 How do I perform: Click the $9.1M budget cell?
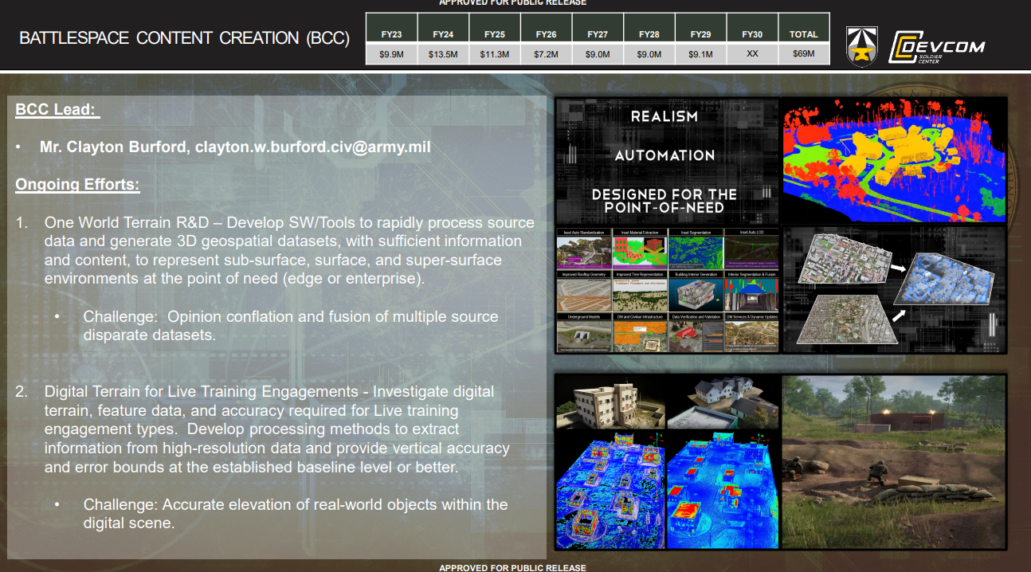point(700,54)
